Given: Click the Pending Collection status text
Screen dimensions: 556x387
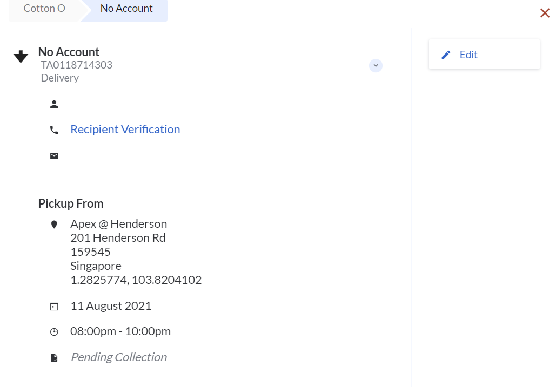Looking at the screenshot, I should 118,357.
